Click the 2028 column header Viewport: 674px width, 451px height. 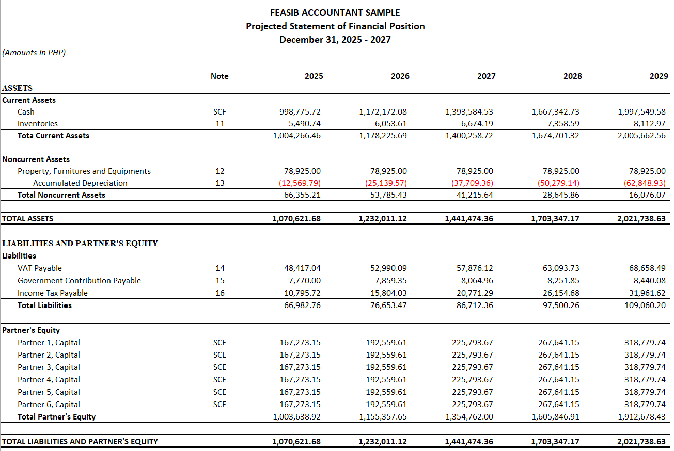[x=573, y=76]
